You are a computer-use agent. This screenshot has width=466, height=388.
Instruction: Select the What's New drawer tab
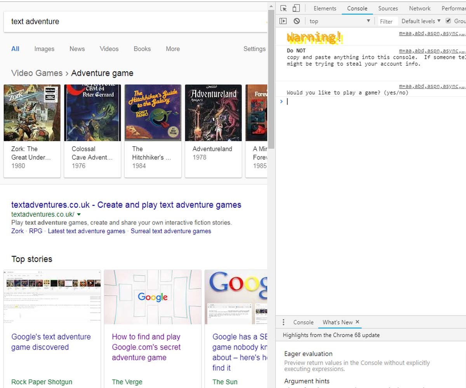337,322
